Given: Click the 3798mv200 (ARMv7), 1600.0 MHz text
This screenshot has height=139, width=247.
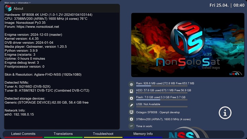Looking at the screenshot, I should 163,119.
